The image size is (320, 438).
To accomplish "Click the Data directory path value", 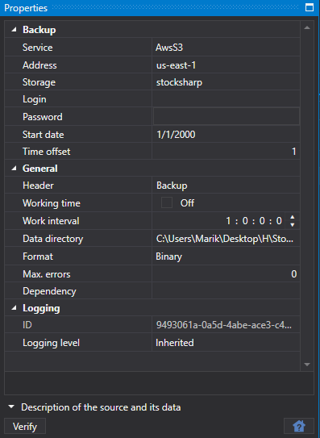I will tap(226, 239).
